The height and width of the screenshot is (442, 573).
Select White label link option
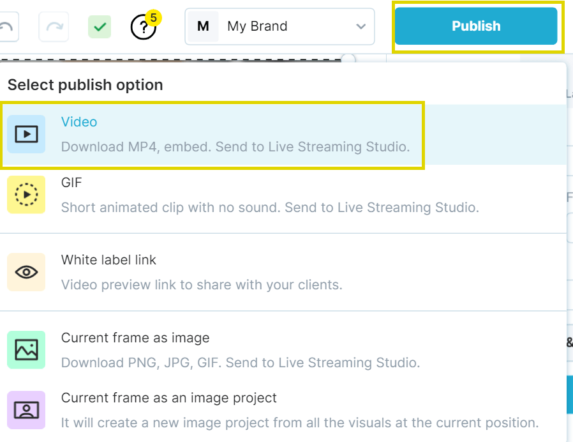click(x=202, y=272)
